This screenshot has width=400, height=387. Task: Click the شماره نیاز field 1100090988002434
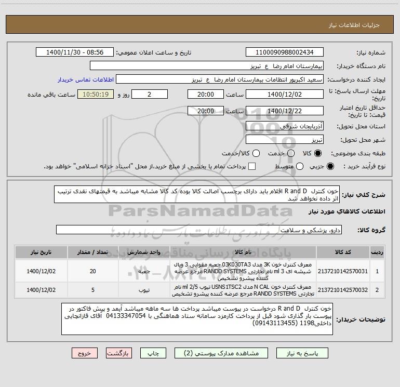pyautogui.click(x=285, y=52)
